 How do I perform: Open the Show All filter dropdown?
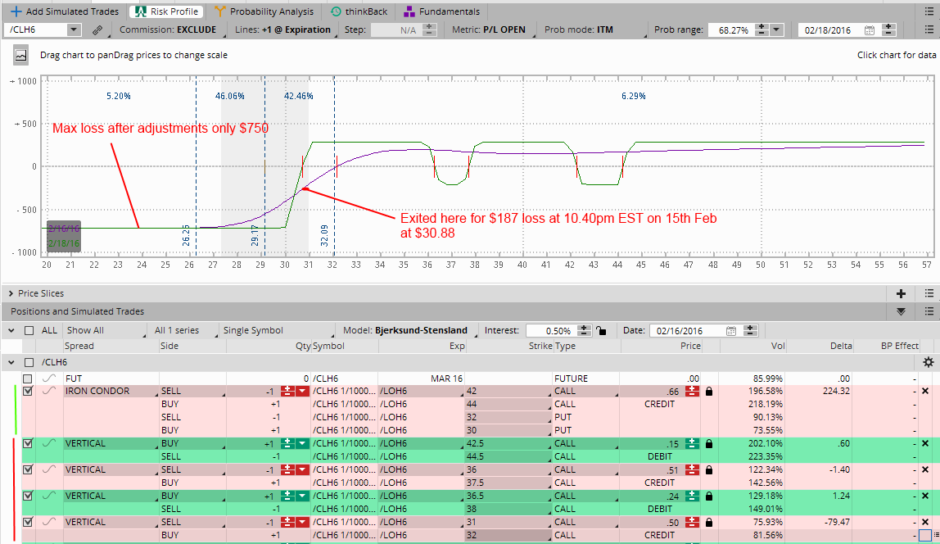(x=105, y=330)
